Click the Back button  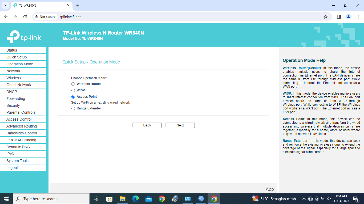(x=147, y=125)
